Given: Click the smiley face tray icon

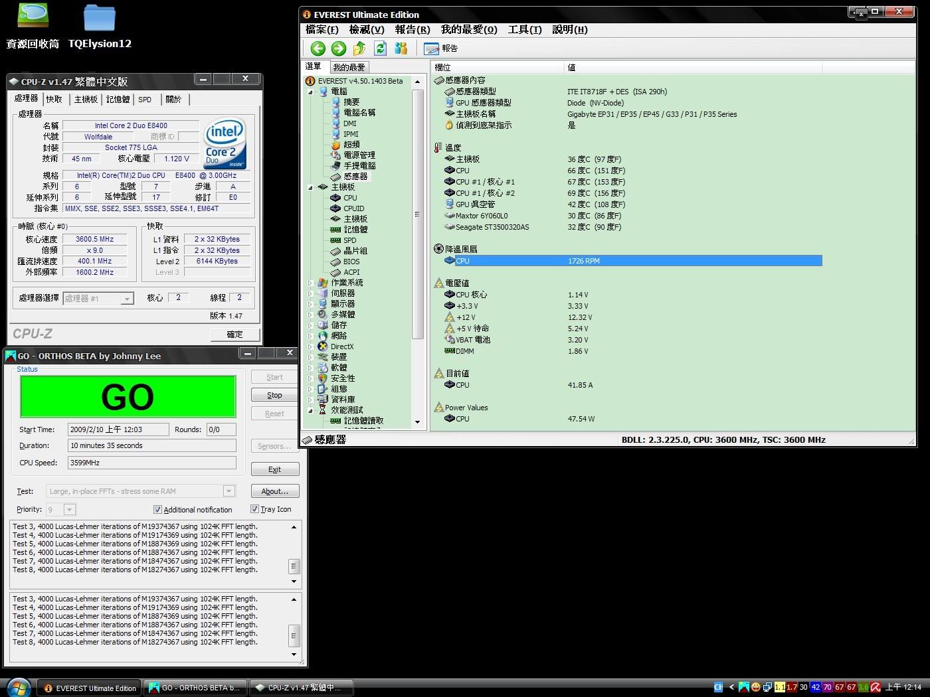Looking at the screenshot, I should [755, 688].
